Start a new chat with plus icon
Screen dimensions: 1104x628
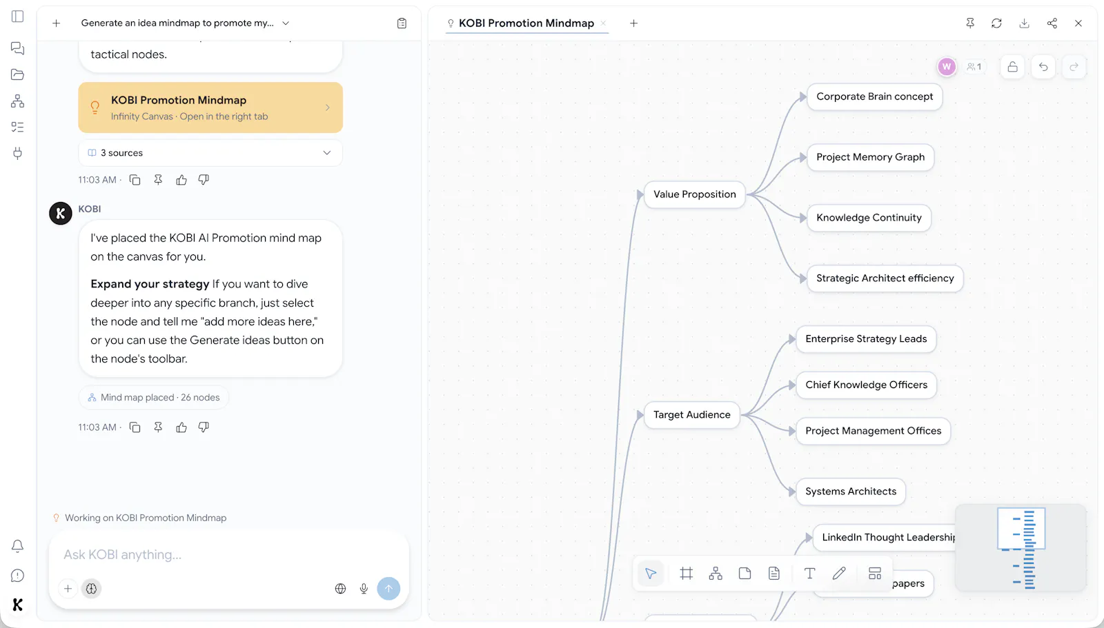tap(57, 23)
